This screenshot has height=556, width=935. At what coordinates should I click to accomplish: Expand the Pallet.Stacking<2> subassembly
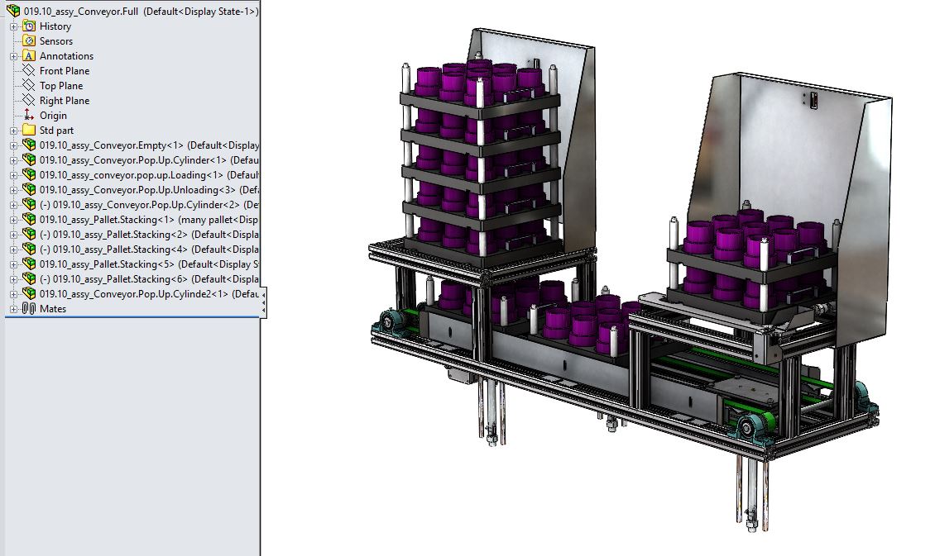[14, 235]
